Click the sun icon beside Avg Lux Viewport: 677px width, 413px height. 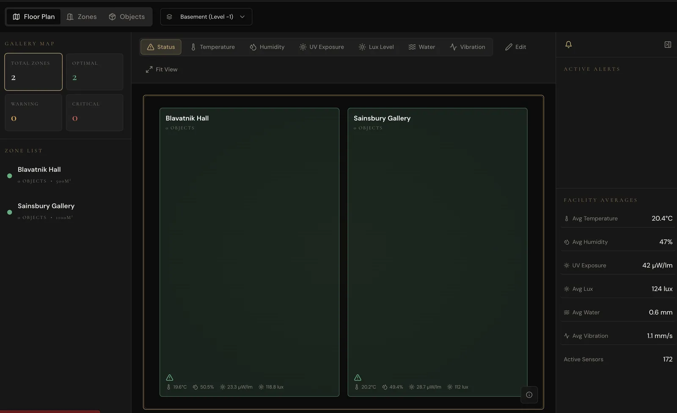tap(567, 289)
